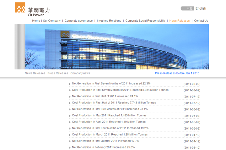Screen dimensions: 226x150
Task: Open the Our Company menu
Action: [52, 21]
